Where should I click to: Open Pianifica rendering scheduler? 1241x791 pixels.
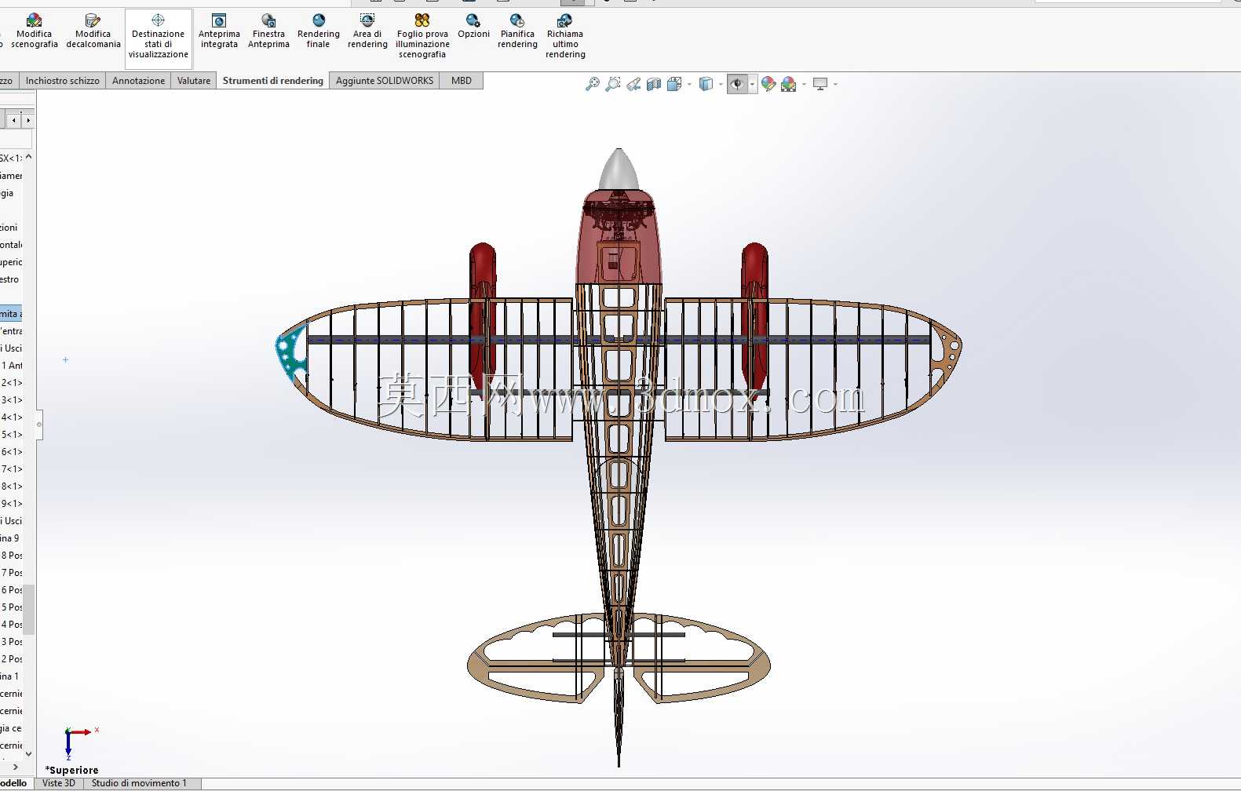point(517,31)
